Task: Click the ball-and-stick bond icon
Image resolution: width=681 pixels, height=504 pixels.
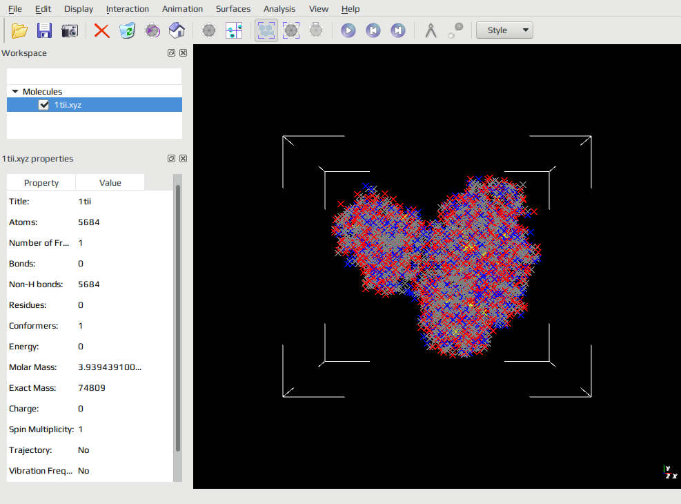Action: 455,30
